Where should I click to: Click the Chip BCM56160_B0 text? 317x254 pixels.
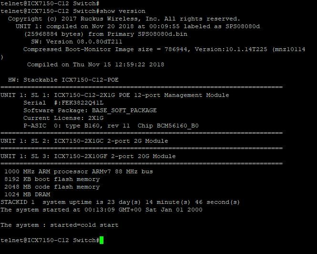pyautogui.click(x=168, y=126)
